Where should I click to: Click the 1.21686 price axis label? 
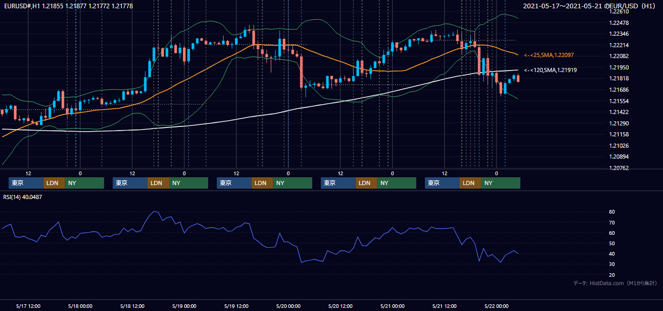coord(618,90)
